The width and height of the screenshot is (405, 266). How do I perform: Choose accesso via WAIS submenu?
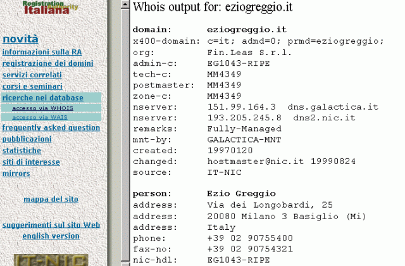[x=40, y=117]
